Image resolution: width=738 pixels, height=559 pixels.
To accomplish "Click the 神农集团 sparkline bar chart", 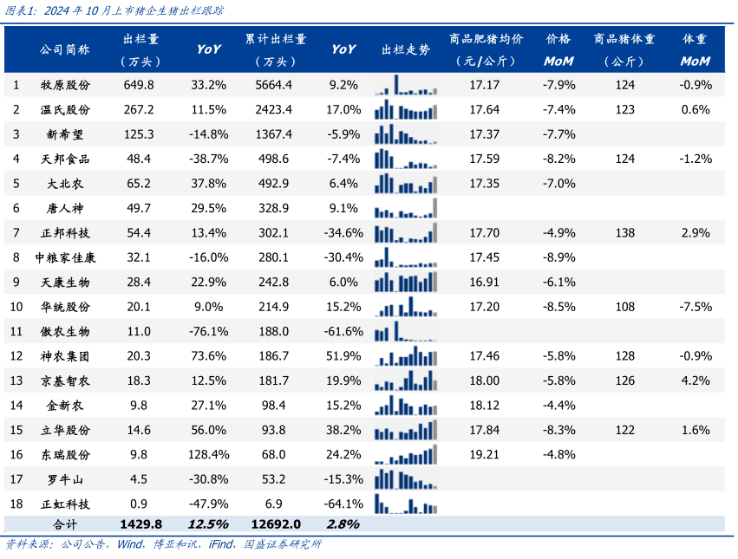I will click(406, 356).
